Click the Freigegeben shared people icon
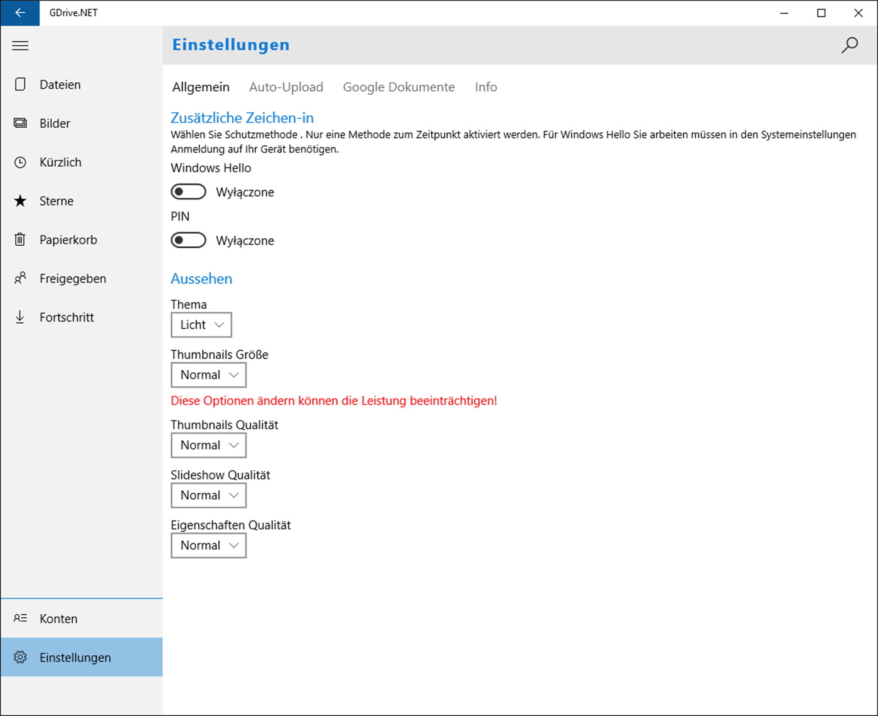This screenshot has width=878, height=716. point(20,278)
